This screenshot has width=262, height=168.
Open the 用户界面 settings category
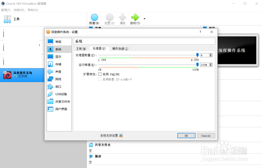(x=59, y=109)
